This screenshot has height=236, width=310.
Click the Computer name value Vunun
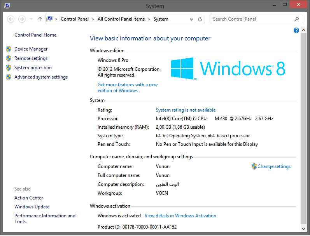163,166
